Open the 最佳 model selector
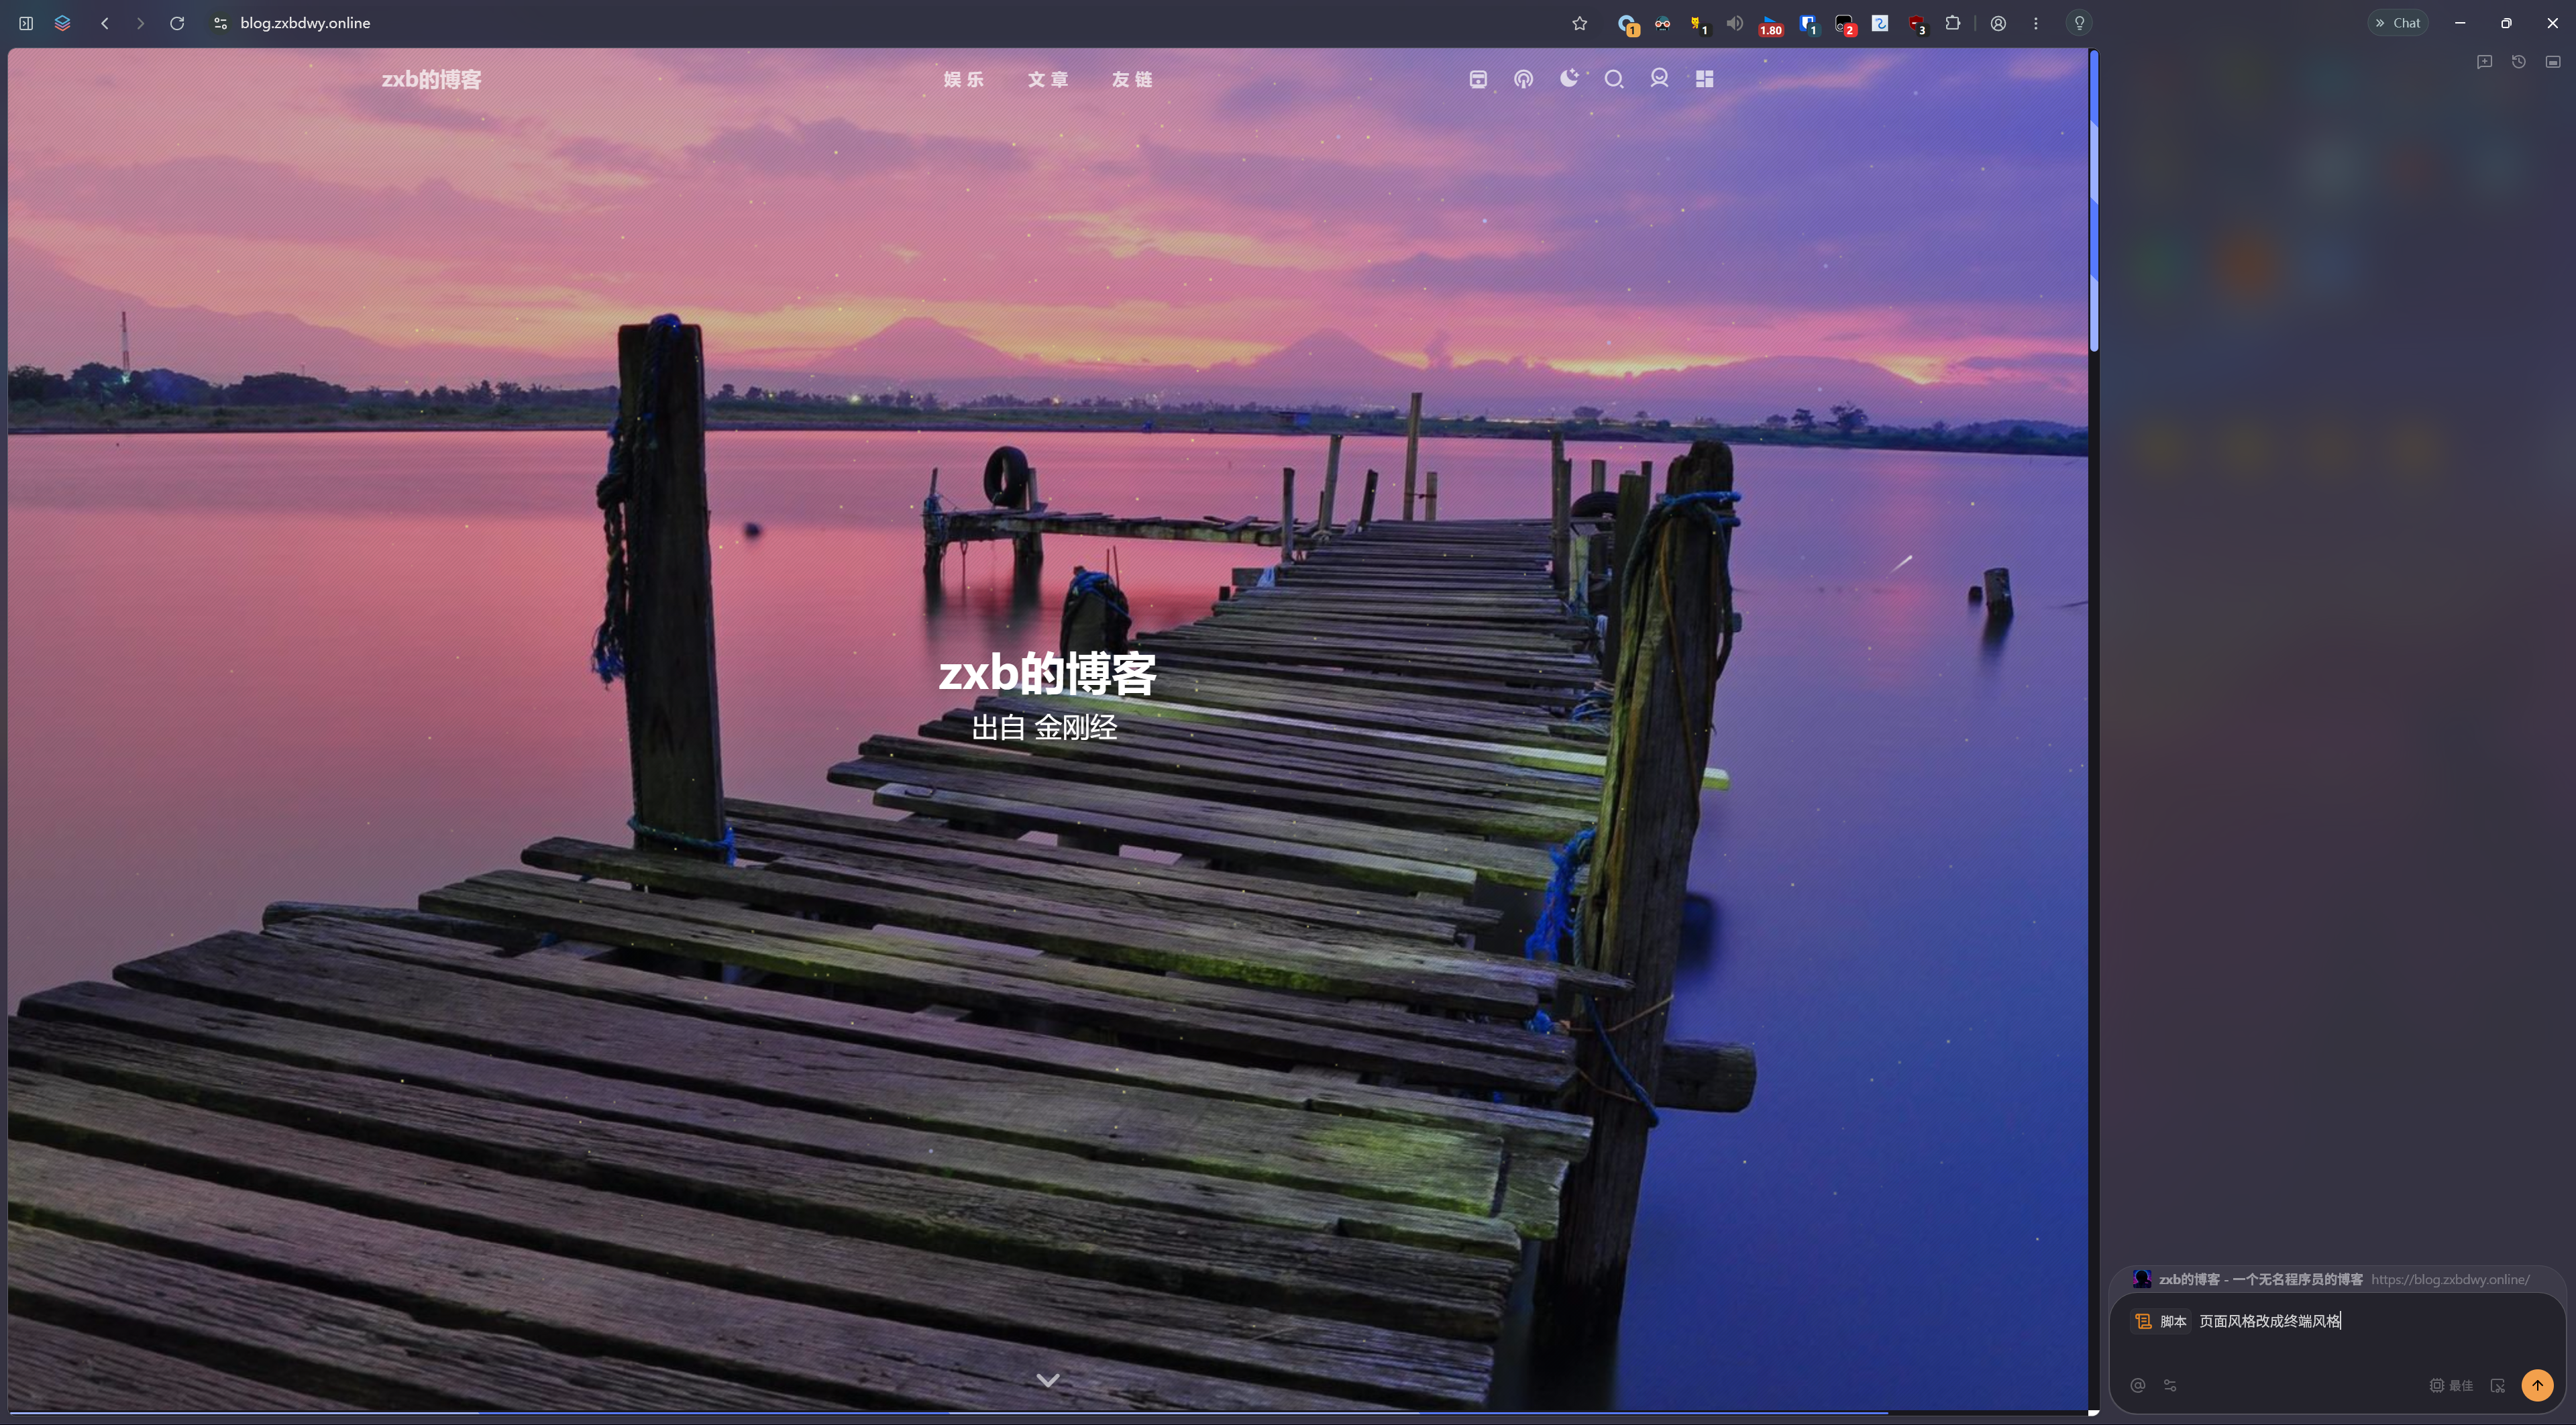Viewport: 2576px width, 1425px height. [x=2451, y=1385]
